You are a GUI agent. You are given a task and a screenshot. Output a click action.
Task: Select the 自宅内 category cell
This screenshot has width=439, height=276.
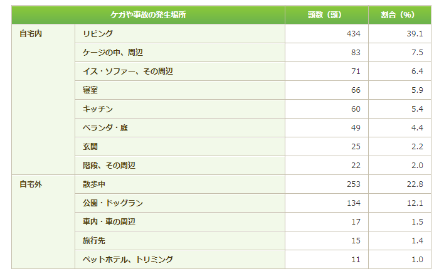pyautogui.click(x=43, y=99)
